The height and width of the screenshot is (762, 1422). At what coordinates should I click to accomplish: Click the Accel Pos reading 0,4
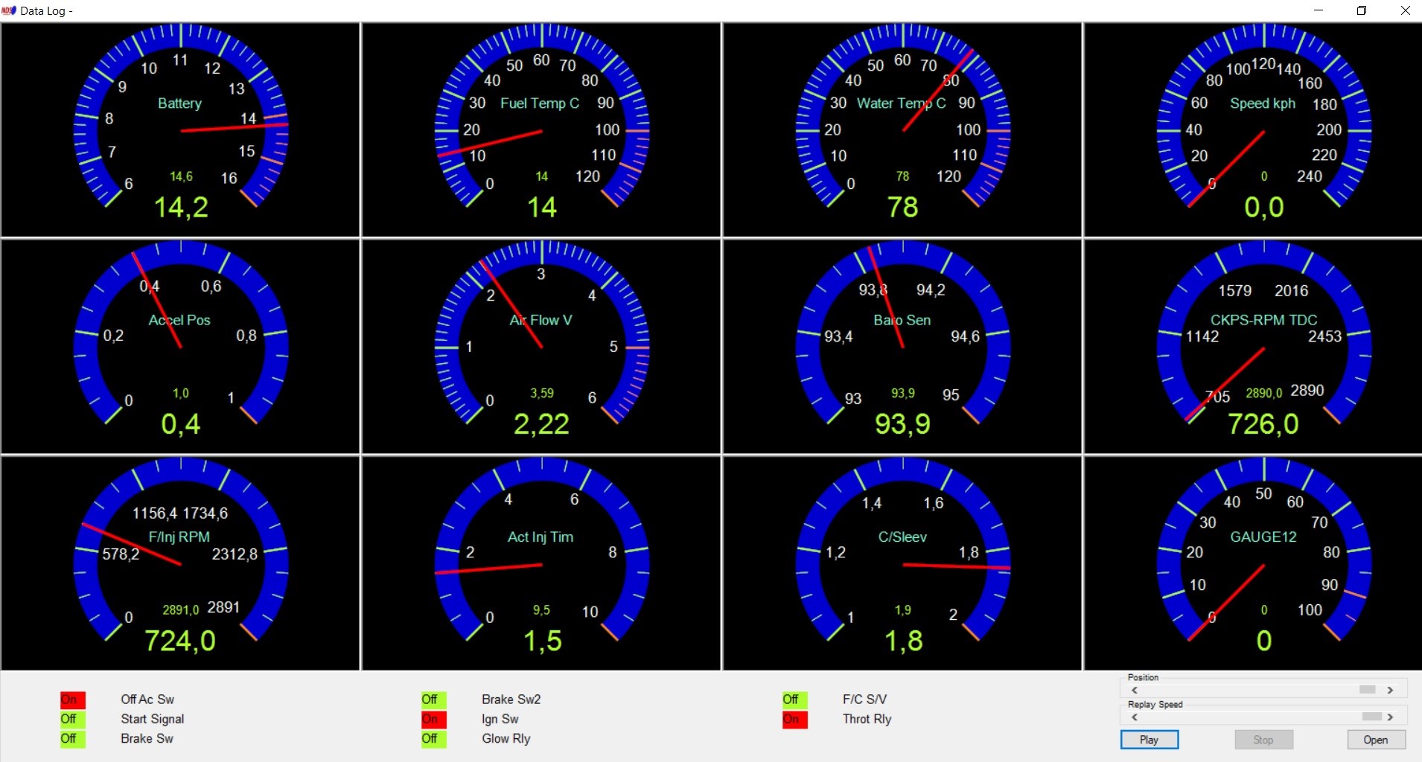click(181, 424)
